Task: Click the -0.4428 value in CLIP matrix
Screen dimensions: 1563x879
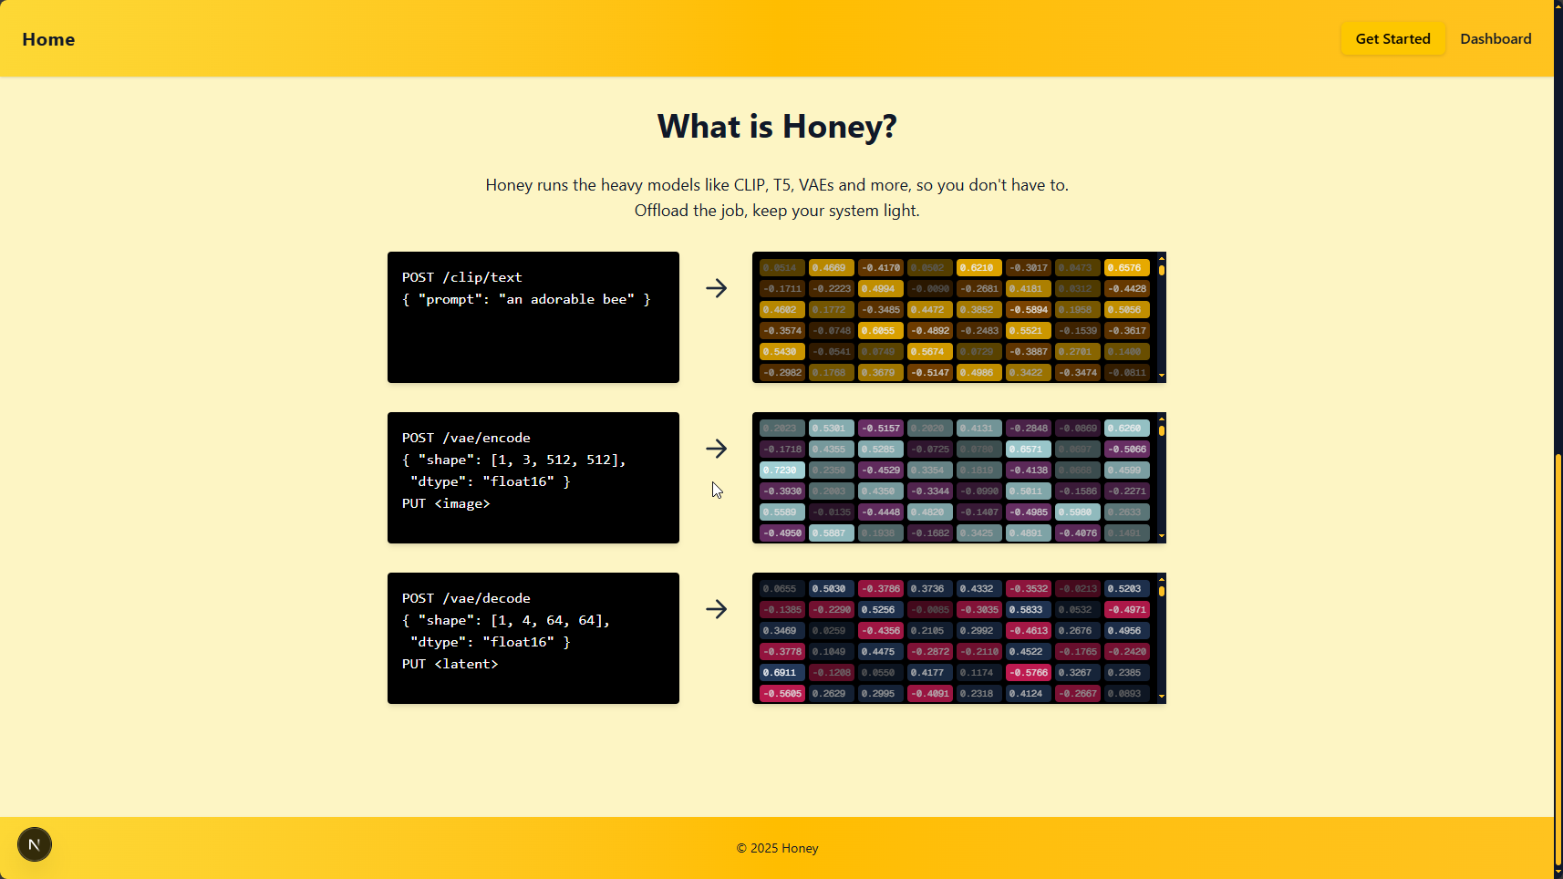Action: (1127, 289)
